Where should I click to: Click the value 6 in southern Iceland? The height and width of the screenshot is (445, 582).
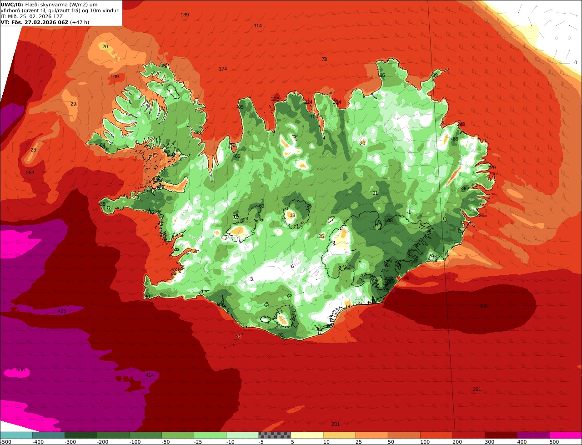[x=292, y=267]
